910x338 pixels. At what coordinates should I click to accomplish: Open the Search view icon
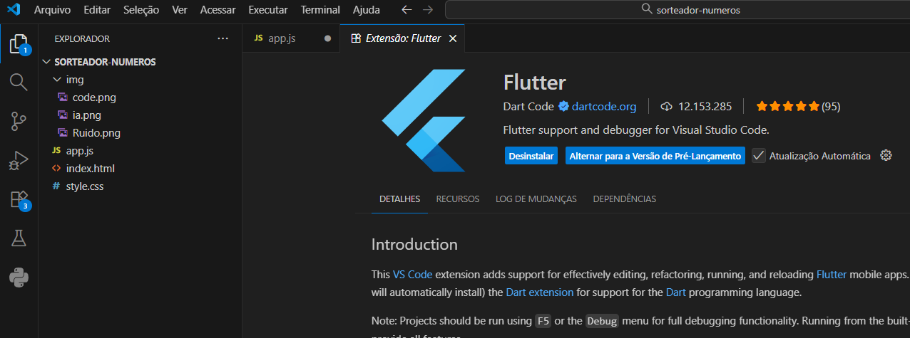(19, 82)
